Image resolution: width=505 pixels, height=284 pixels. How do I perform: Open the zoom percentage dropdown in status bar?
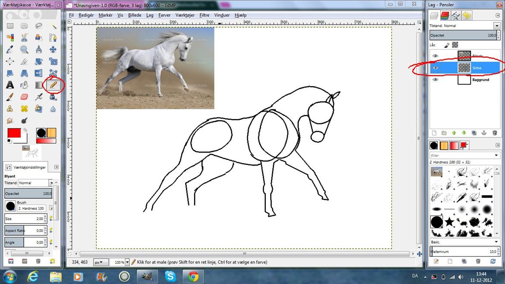click(x=127, y=262)
